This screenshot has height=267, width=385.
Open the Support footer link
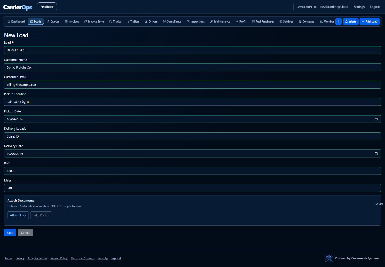(116, 258)
